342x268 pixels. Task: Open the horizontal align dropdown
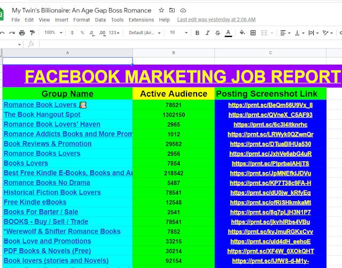(285, 33)
